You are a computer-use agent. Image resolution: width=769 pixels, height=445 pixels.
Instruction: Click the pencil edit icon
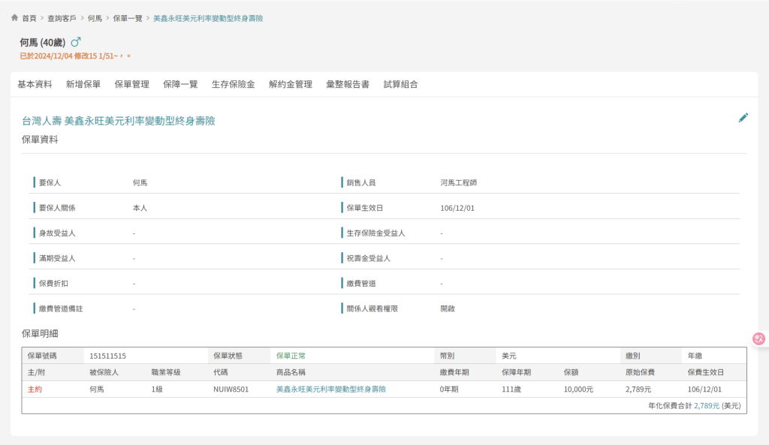point(743,118)
